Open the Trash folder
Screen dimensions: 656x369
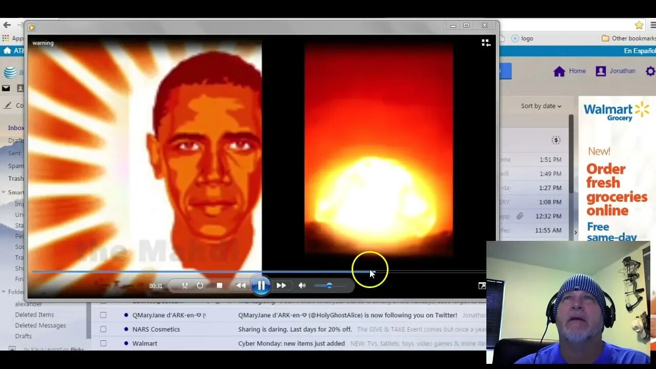pyautogui.click(x=15, y=179)
